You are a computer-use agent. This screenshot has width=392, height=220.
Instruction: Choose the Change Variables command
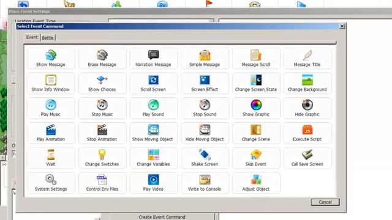(x=154, y=158)
